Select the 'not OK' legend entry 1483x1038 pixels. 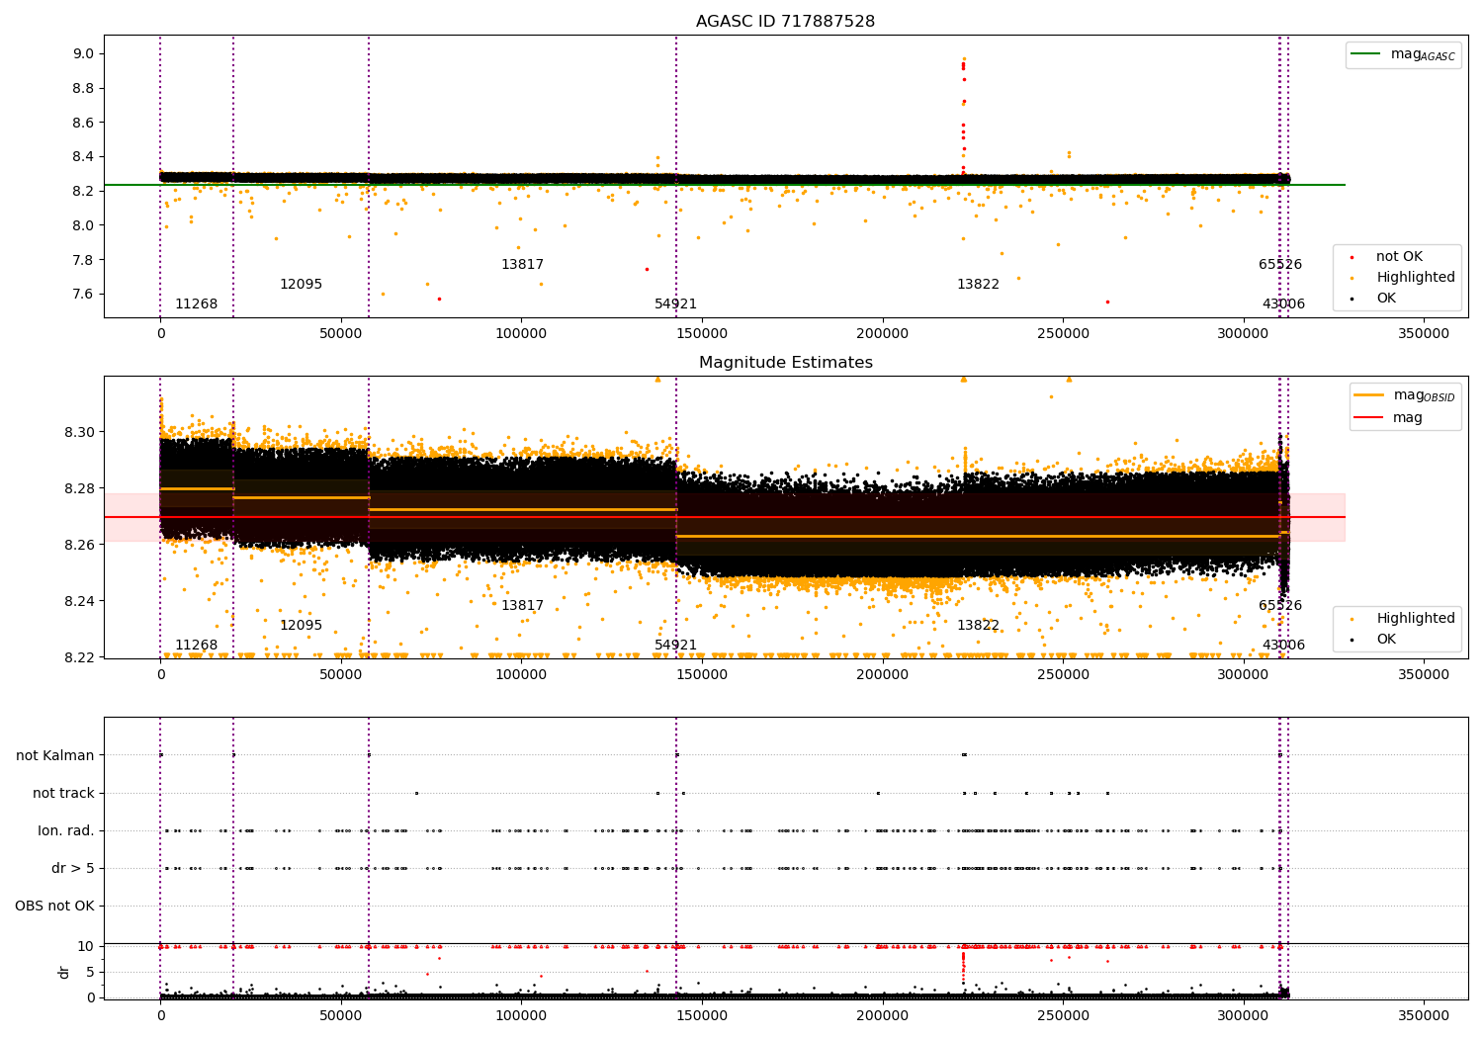point(1386,256)
